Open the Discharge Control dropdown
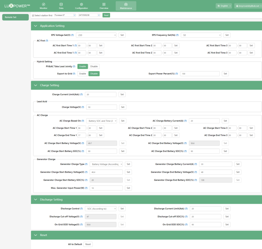The height and width of the screenshot is (249, 262). pos(101,208)
